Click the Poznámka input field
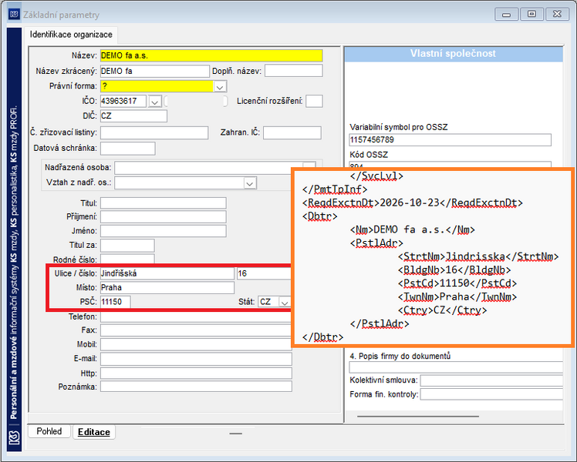Viewport: 577px width, 462px height. pyautogui.click(x=196, y=387)
